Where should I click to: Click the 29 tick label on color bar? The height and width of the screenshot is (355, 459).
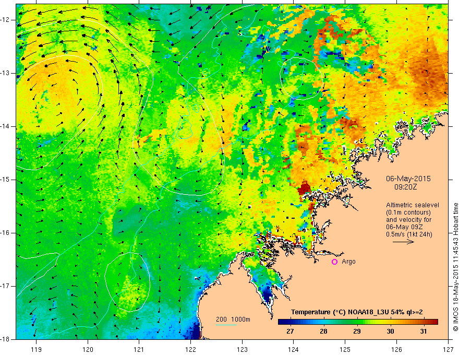point(357,332)
